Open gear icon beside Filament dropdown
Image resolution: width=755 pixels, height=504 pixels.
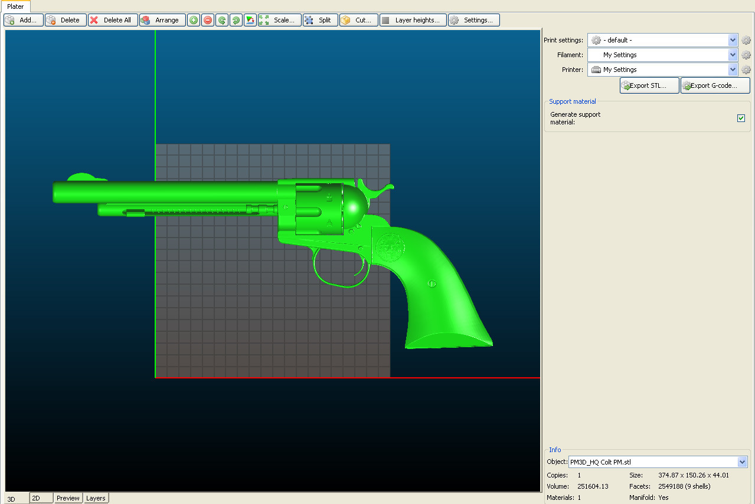746,55
